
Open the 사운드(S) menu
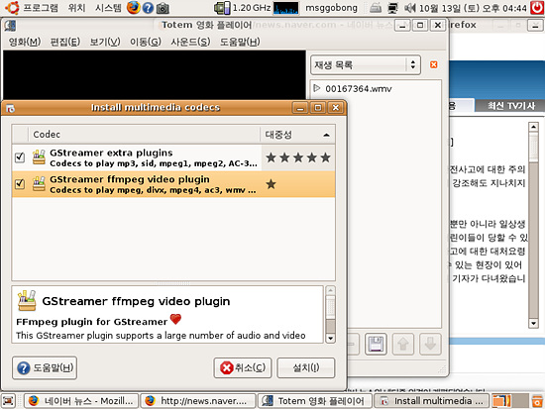point(190,42)
